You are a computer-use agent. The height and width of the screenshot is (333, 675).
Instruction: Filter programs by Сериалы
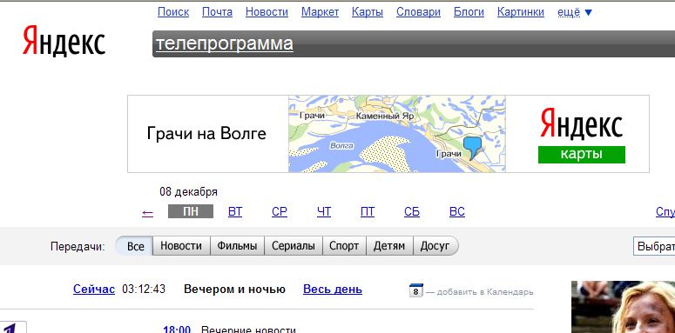(x=294, y=246)
